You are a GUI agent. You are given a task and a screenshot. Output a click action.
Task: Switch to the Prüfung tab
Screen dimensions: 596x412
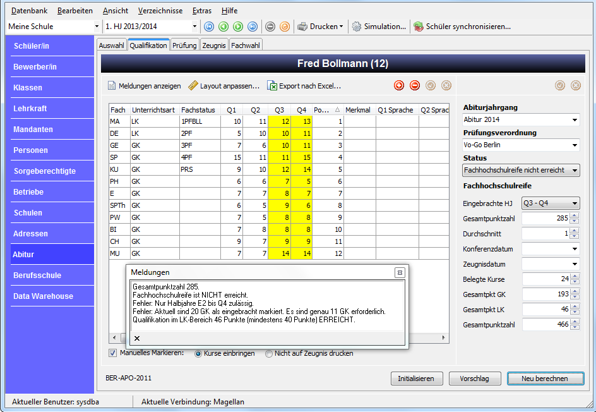coord(184,45)
